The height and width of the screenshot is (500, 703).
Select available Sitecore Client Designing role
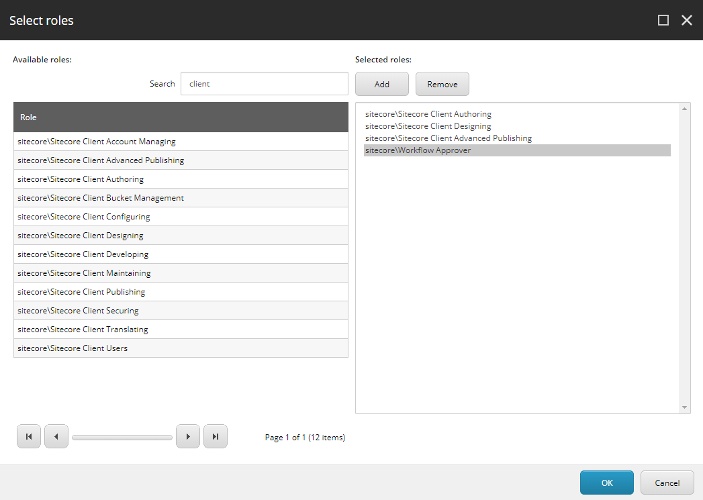(181, 236)
